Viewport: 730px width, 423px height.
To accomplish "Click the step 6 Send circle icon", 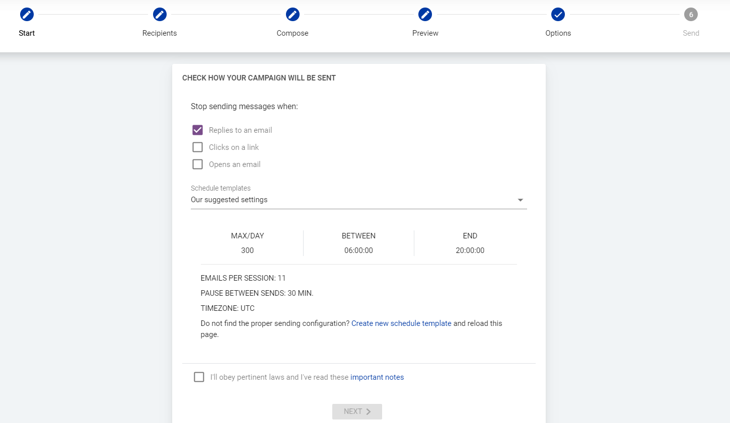I will click(x=691, y=15).
